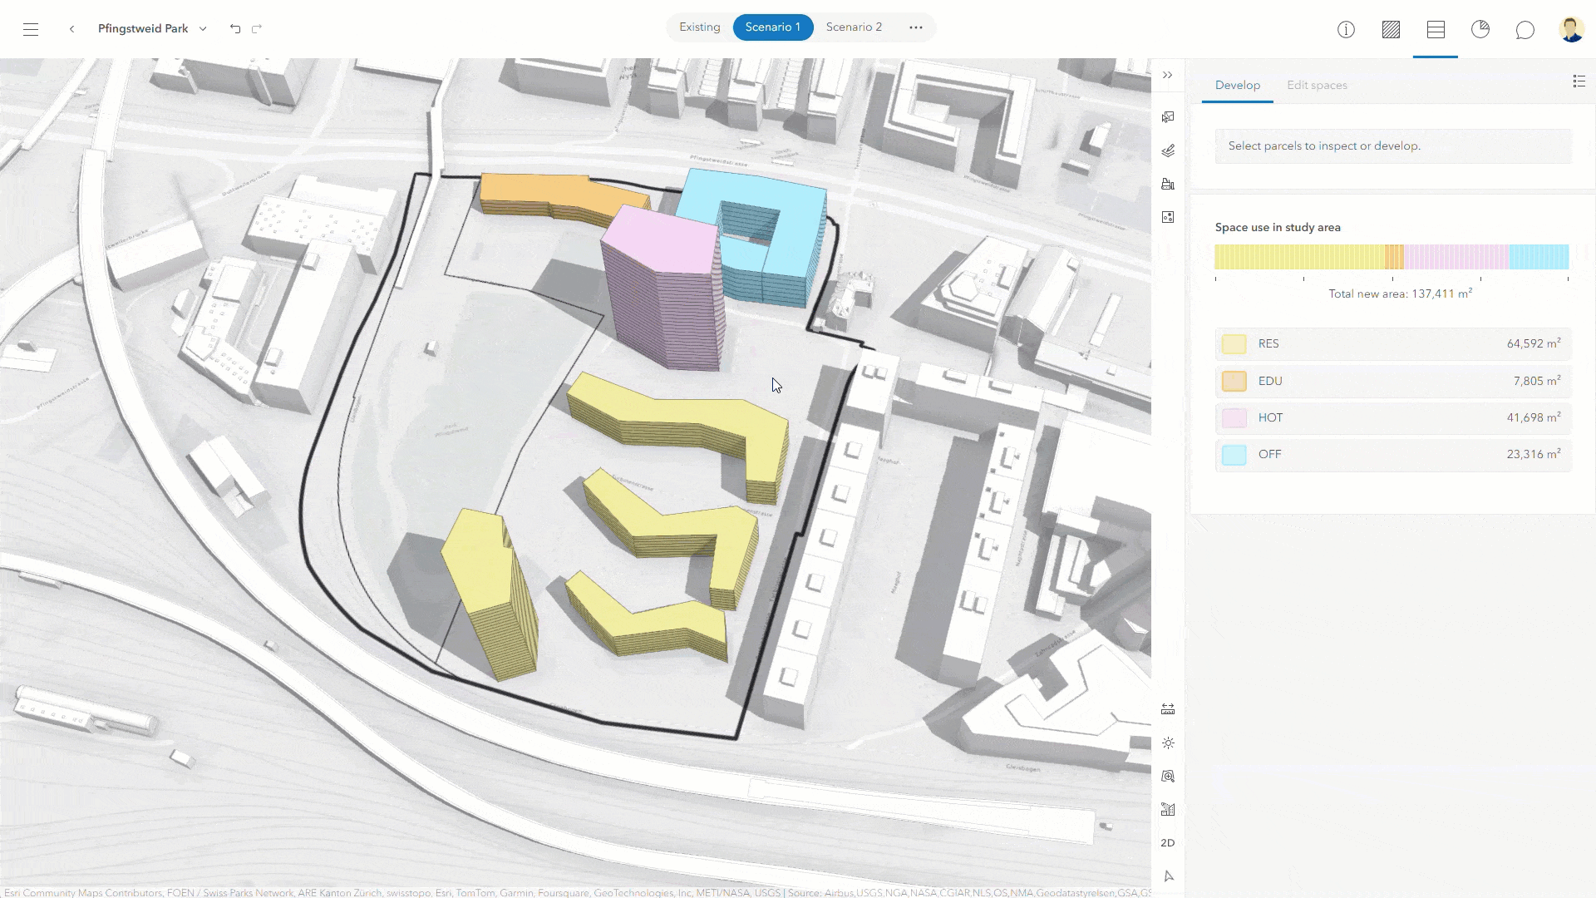Viewport: 1596px width, 898px height.
Task: Open the daylight sun settings tool
Action: [1168, 743]
